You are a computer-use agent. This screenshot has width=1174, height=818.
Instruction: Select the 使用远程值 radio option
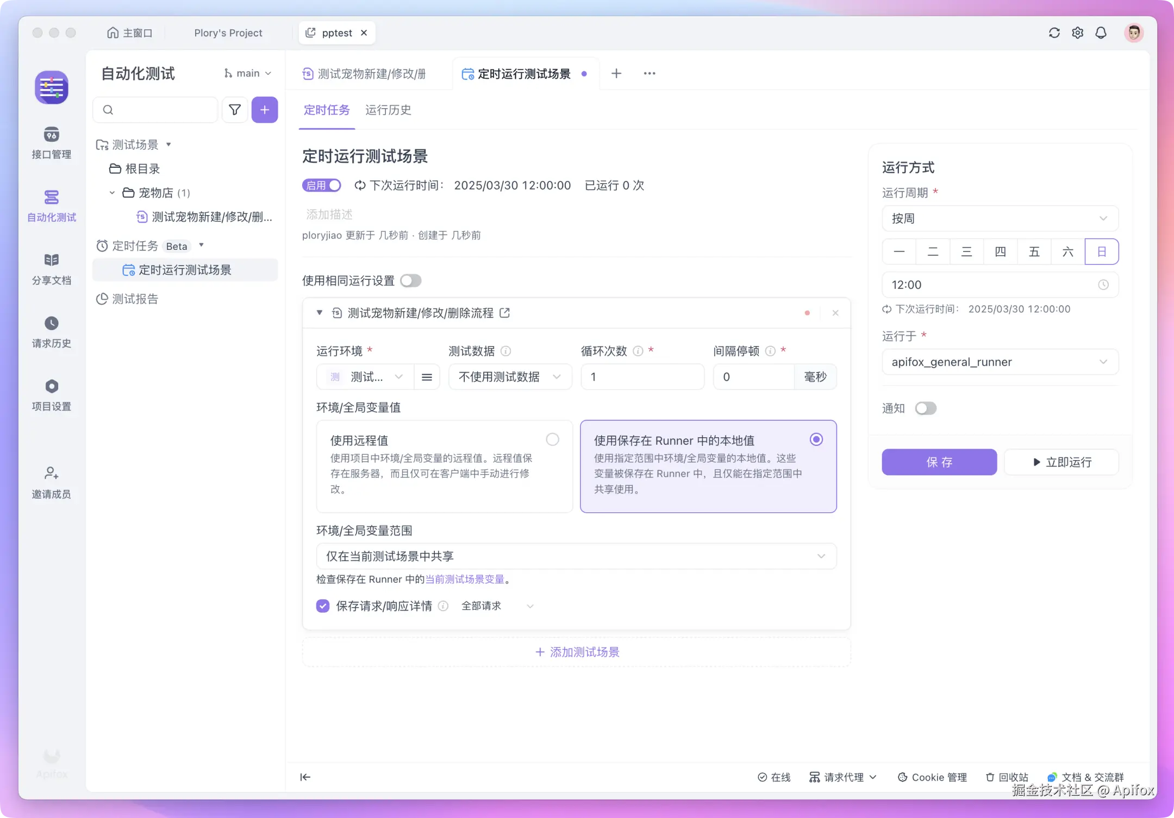pos(552,439)
